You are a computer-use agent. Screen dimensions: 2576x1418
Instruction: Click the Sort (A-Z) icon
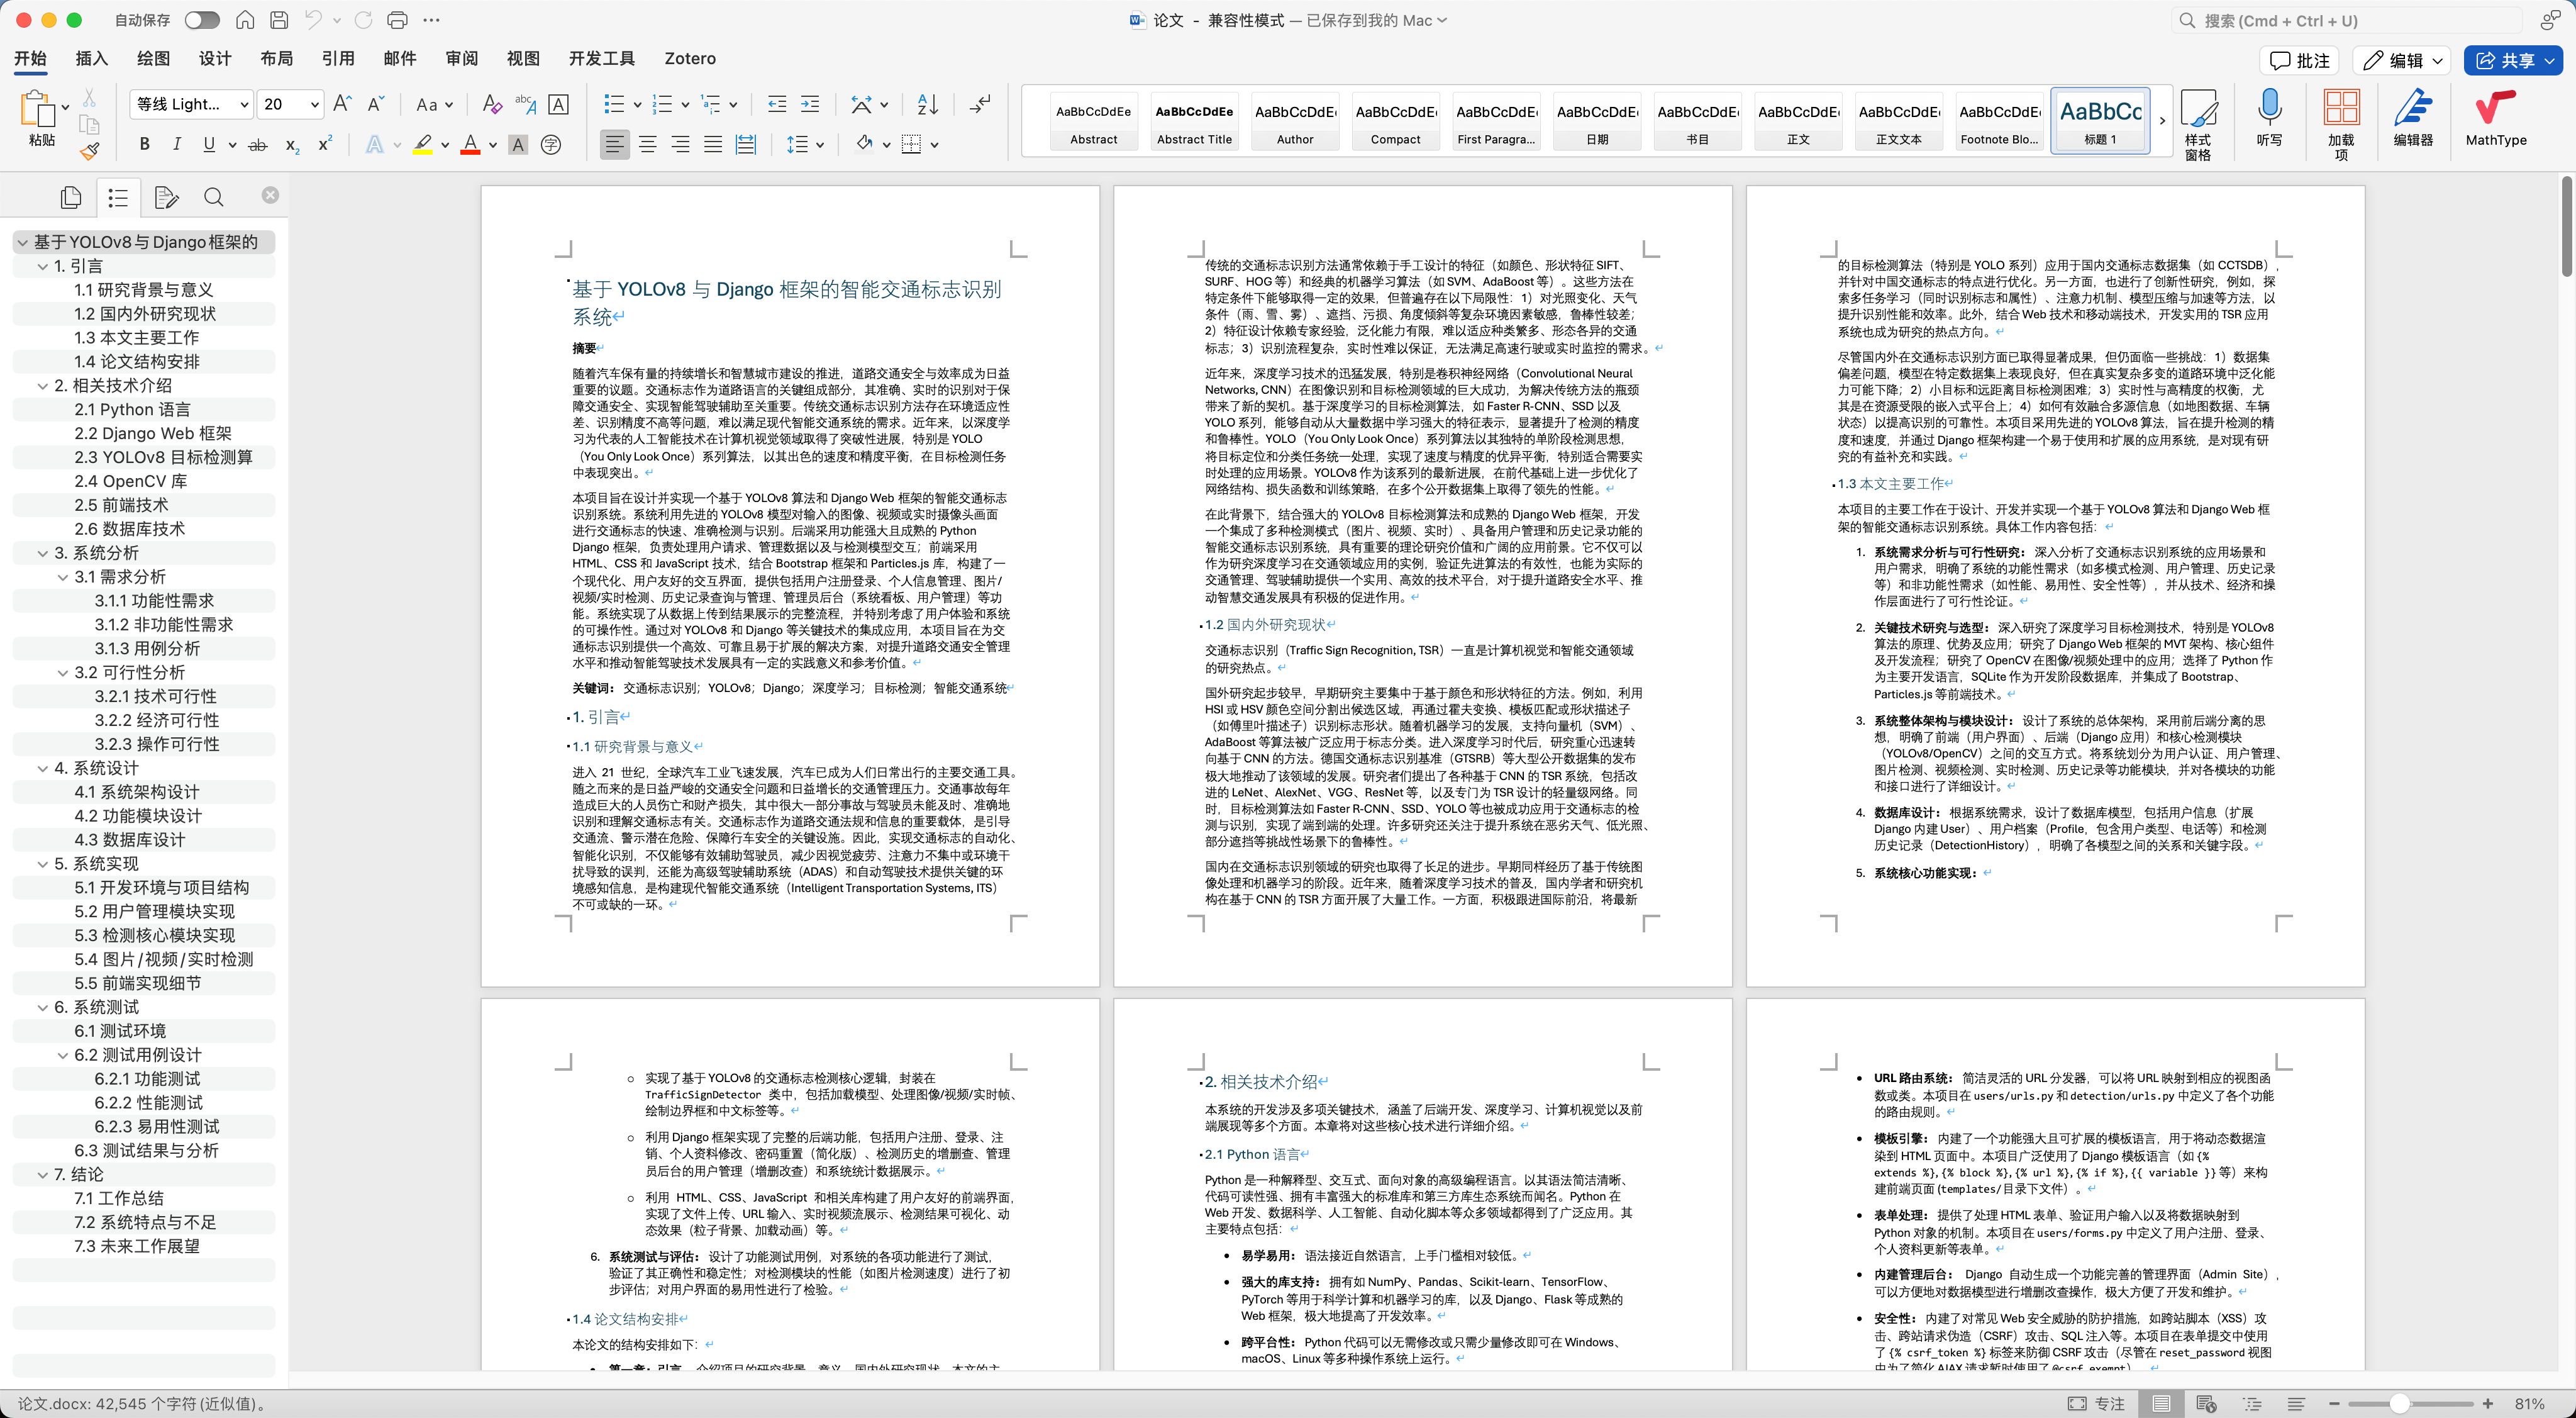pyautogui.click(x=927, y=104)
